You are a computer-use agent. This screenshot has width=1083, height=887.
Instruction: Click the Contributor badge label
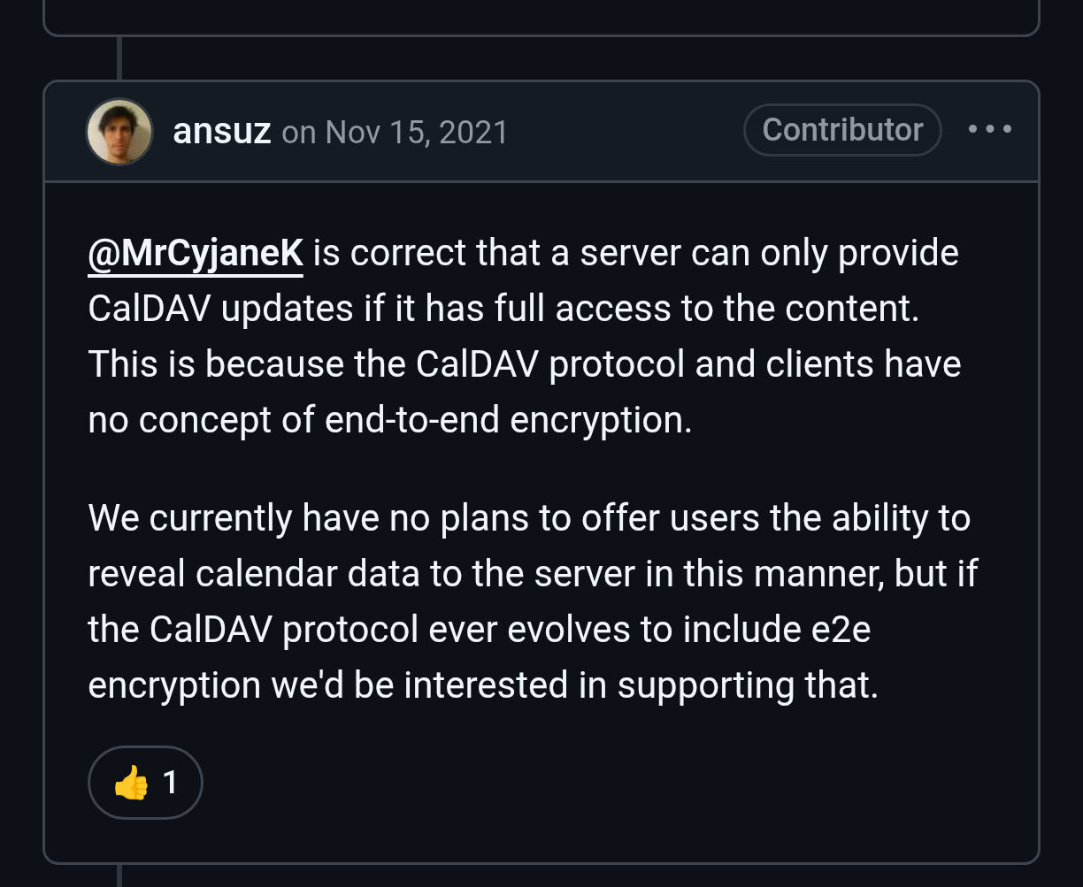click(x=842, y=130)
